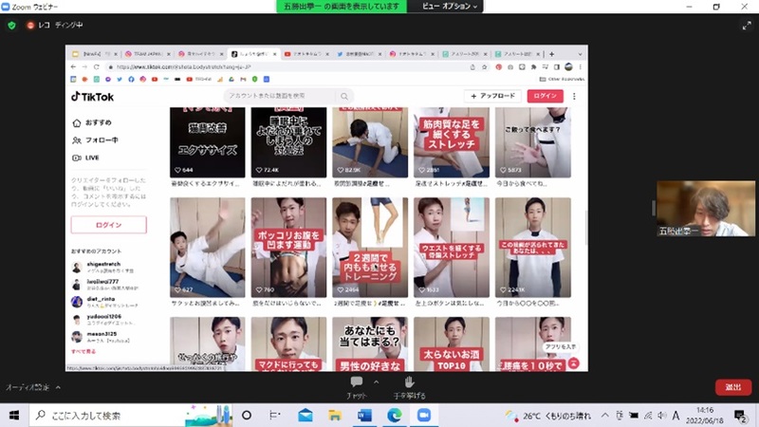Open Cortana circle on the taskbar
This screenshot has width=759, height=427.
point(247,416)
